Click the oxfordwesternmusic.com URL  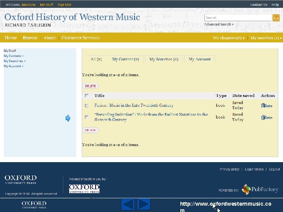tap(226, 207)
